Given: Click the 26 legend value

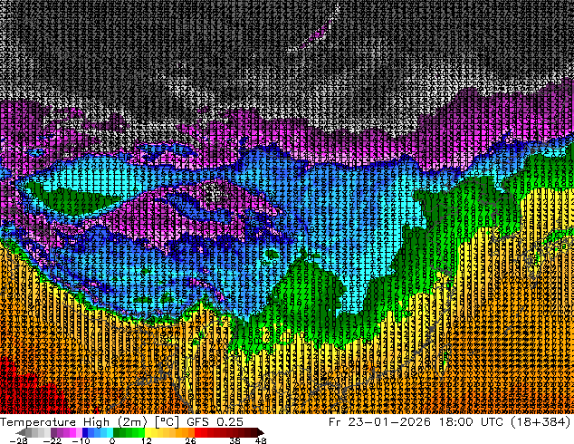Looking at the screenshot, I should point(190,440).
